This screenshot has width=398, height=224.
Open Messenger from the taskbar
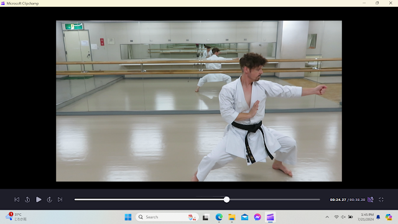click(x=257, y=217)
